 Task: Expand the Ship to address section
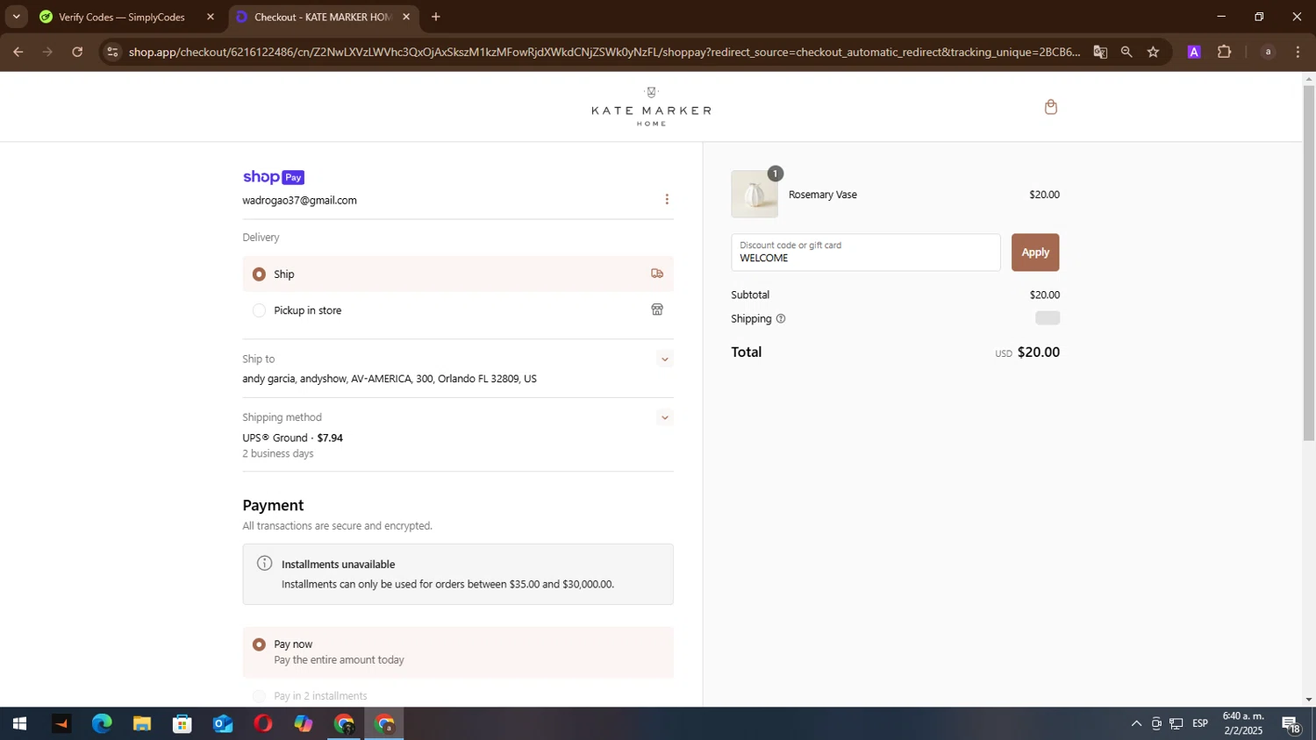point(665,359)
